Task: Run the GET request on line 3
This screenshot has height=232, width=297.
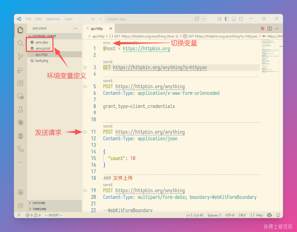Action: (x=85, y=67)
